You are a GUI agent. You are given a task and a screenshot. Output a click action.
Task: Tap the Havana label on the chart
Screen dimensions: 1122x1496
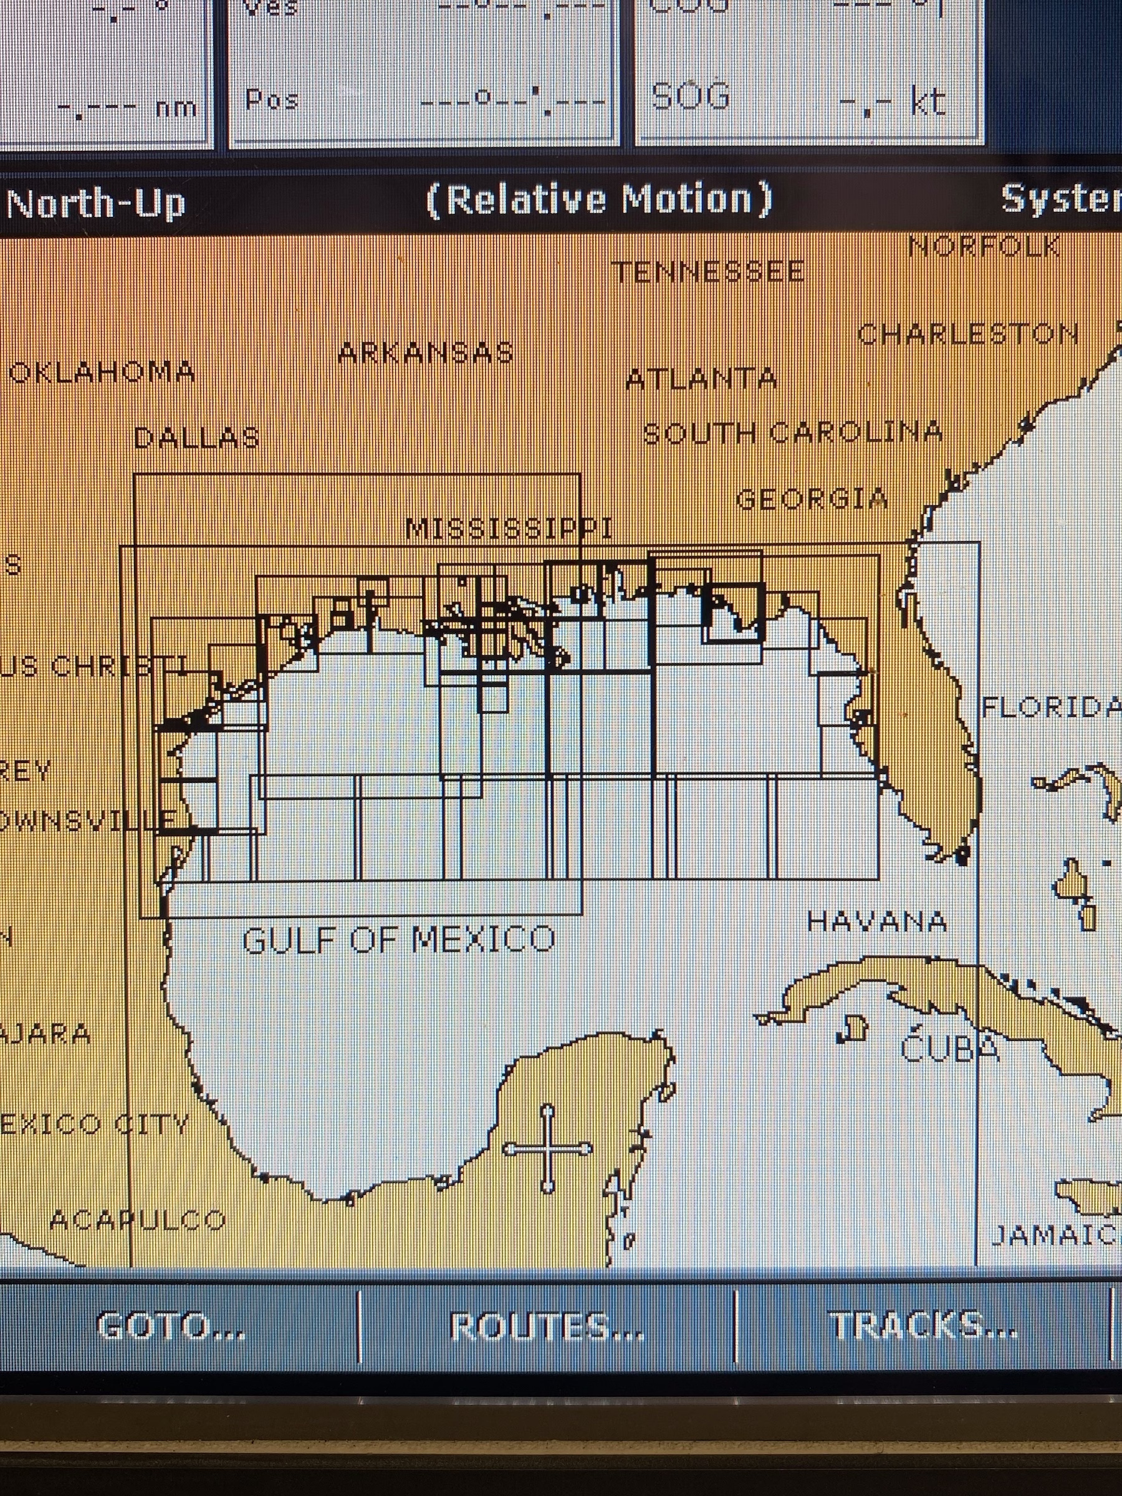tap(877, 922)
